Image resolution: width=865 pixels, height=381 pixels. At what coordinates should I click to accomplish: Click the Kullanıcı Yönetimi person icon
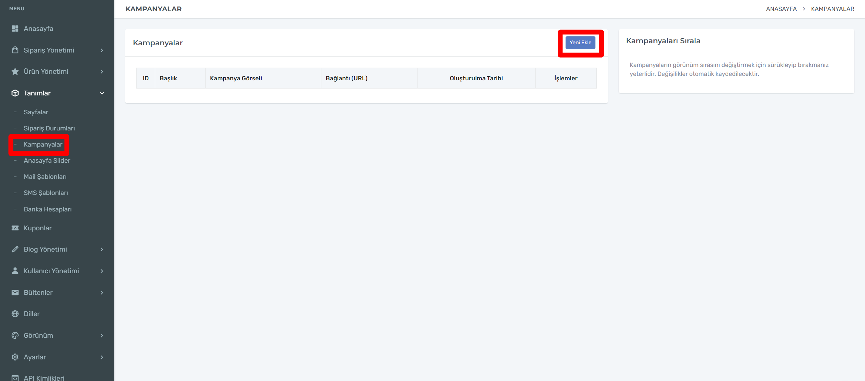point(15,271)
